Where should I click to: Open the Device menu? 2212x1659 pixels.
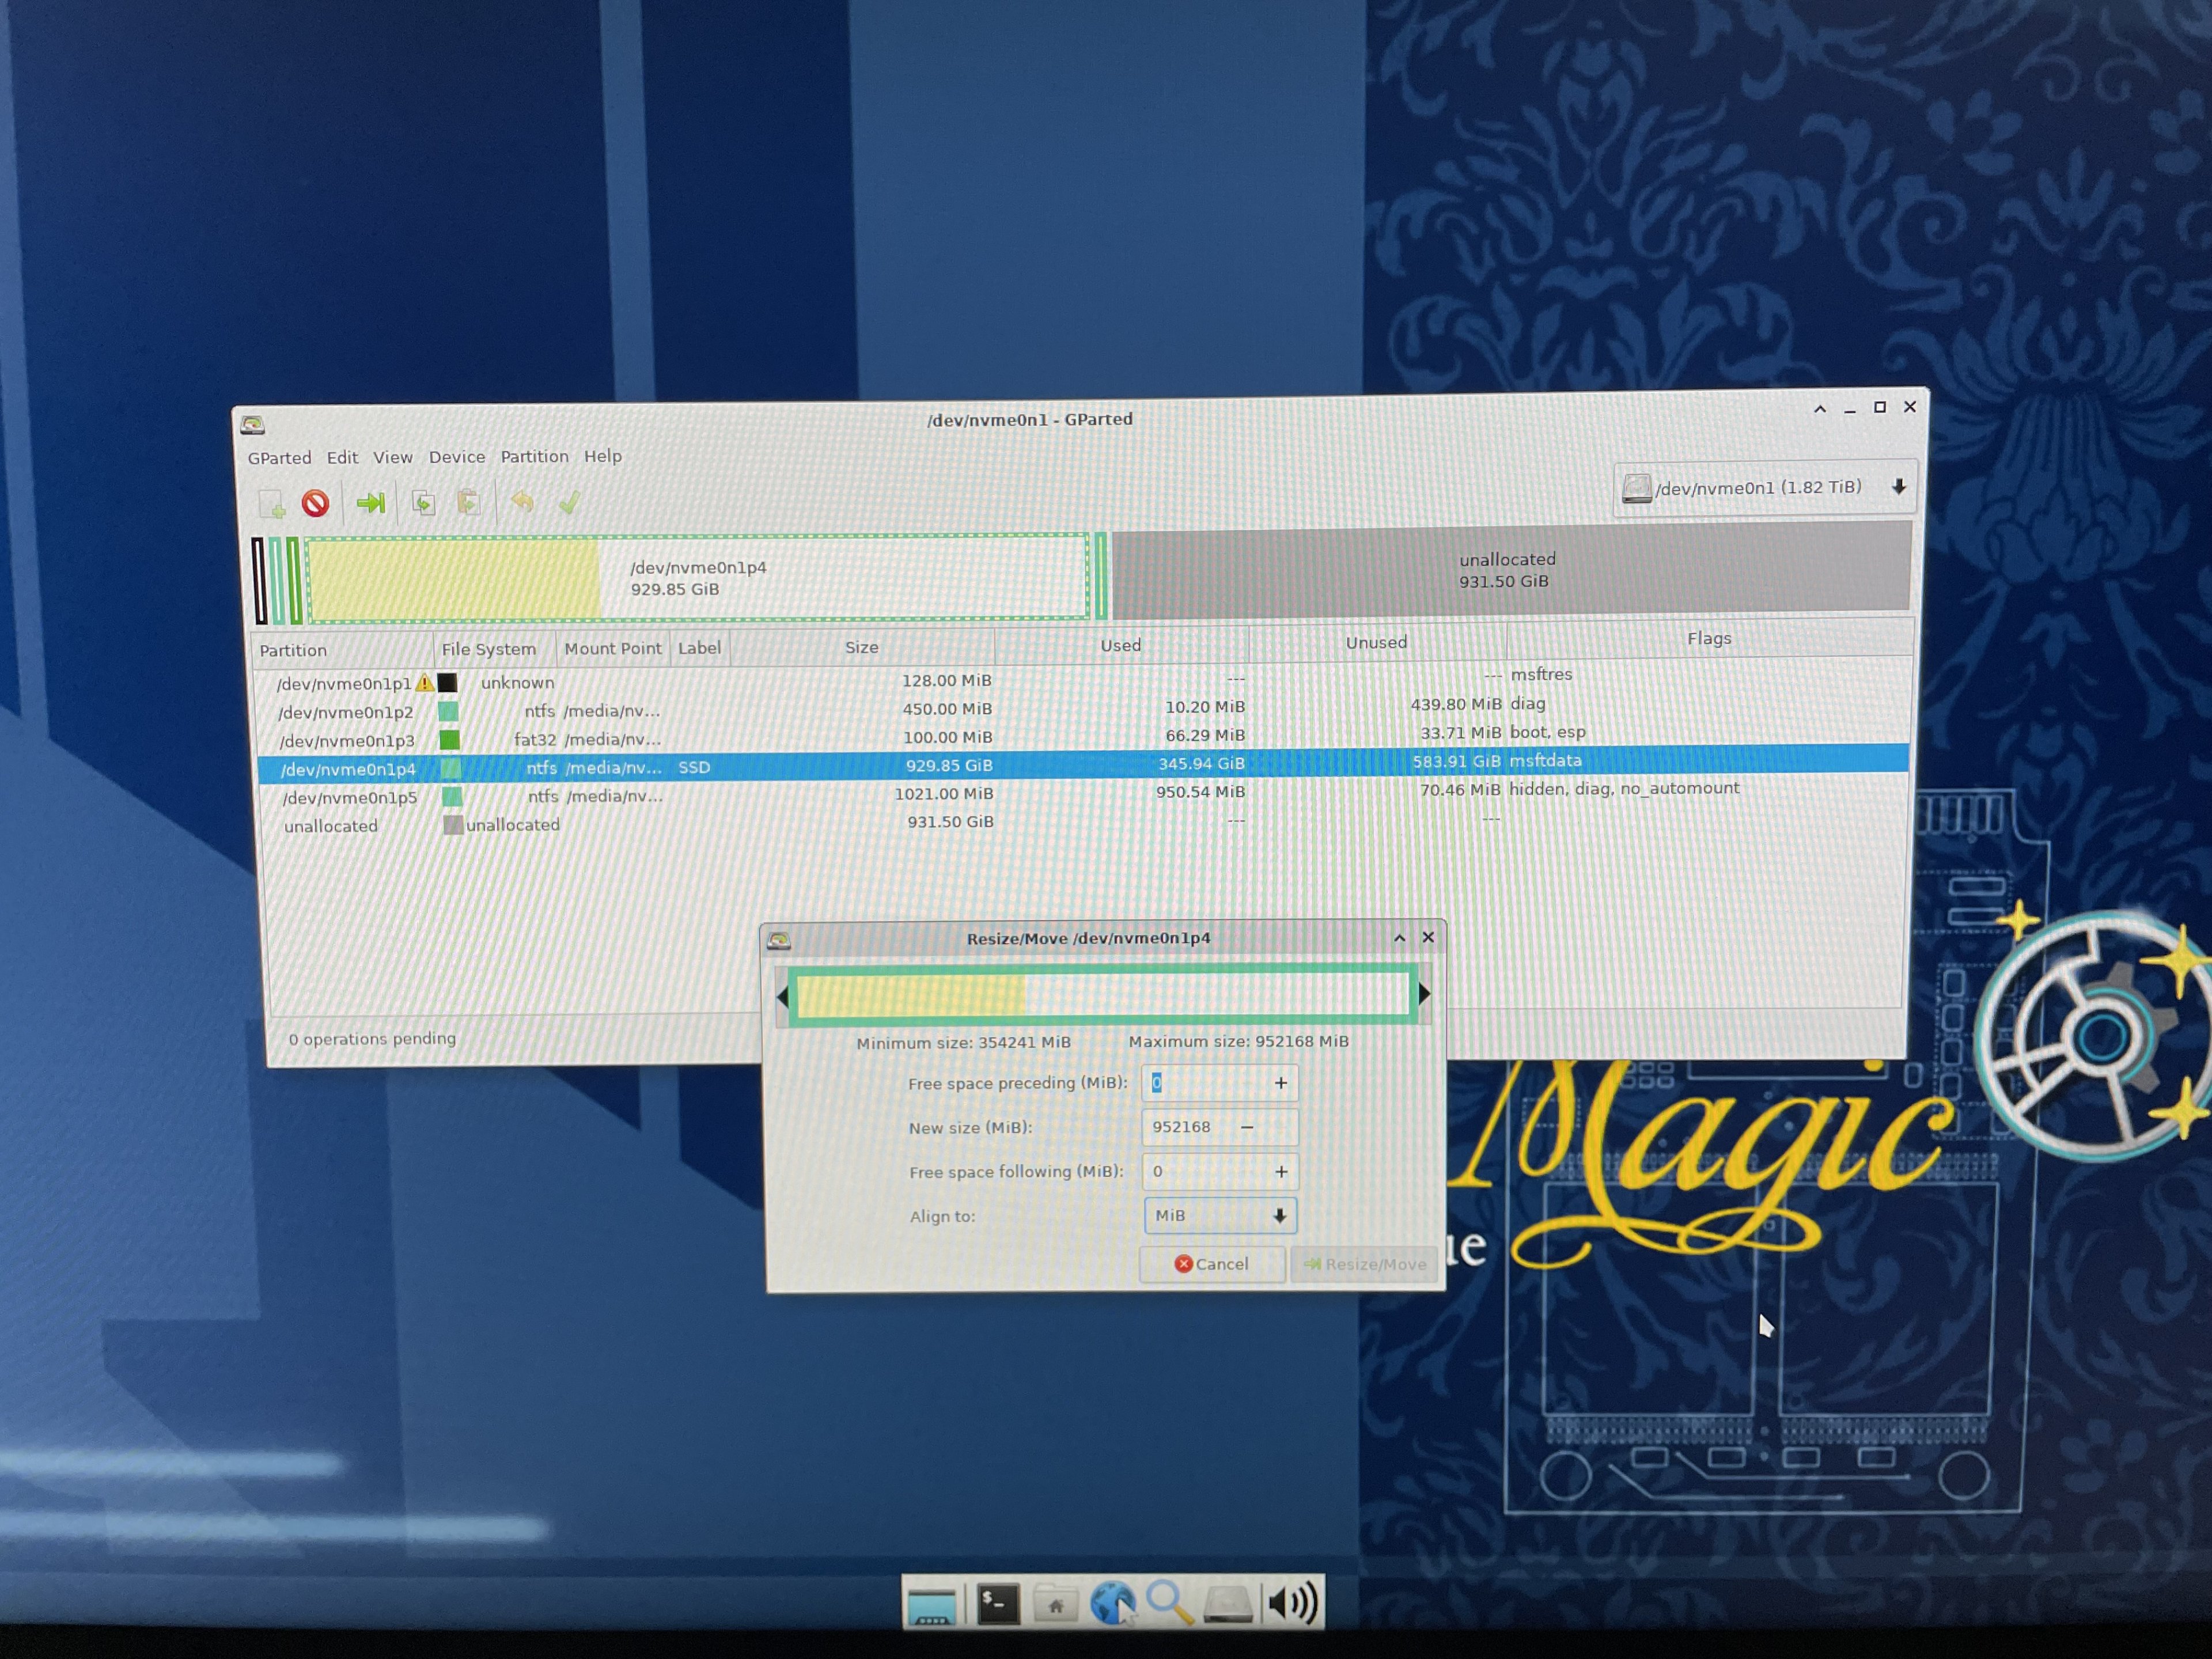pyautogui.click(x=457, y=457)
